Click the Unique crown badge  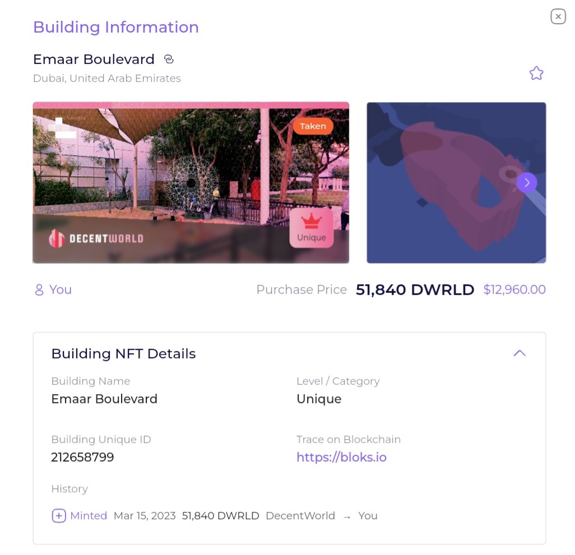point(312,228)
